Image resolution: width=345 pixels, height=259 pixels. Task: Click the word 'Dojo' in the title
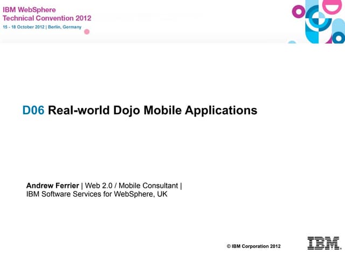(126, 111)
